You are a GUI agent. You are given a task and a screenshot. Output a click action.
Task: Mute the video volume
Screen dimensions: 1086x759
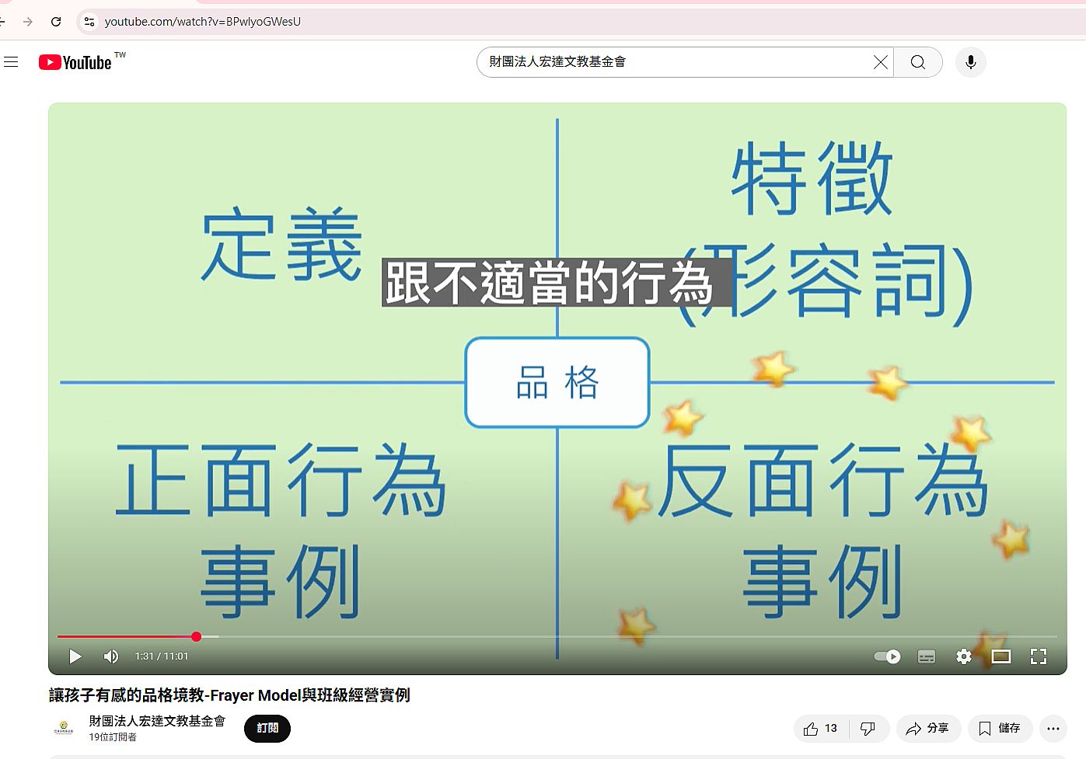click(111, 656)
